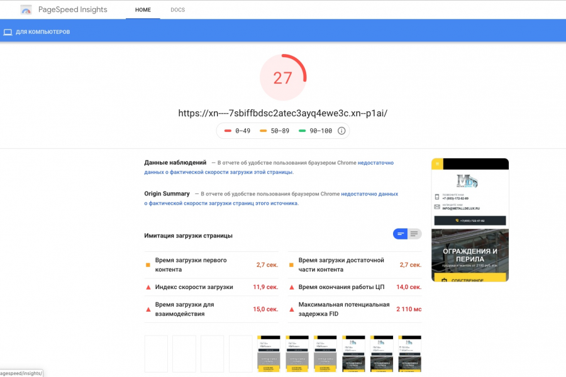Click the '11,9 сек.' speed index value
Image resolution: width=566 pixels, height=377 pixels.
[x=265, y=287]
